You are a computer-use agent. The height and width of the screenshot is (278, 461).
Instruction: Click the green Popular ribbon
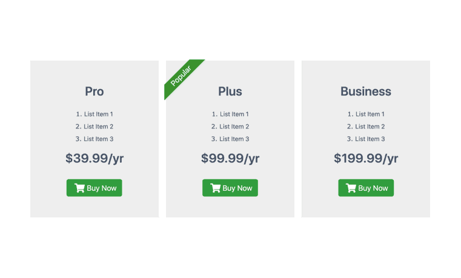pos(182,77)
